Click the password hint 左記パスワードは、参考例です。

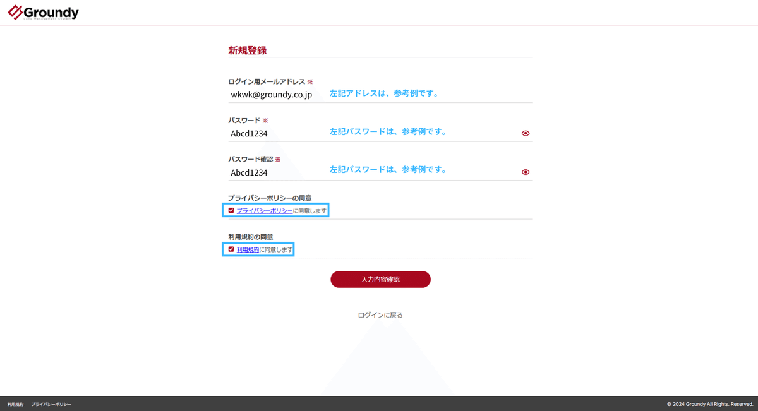click(388, 131)
